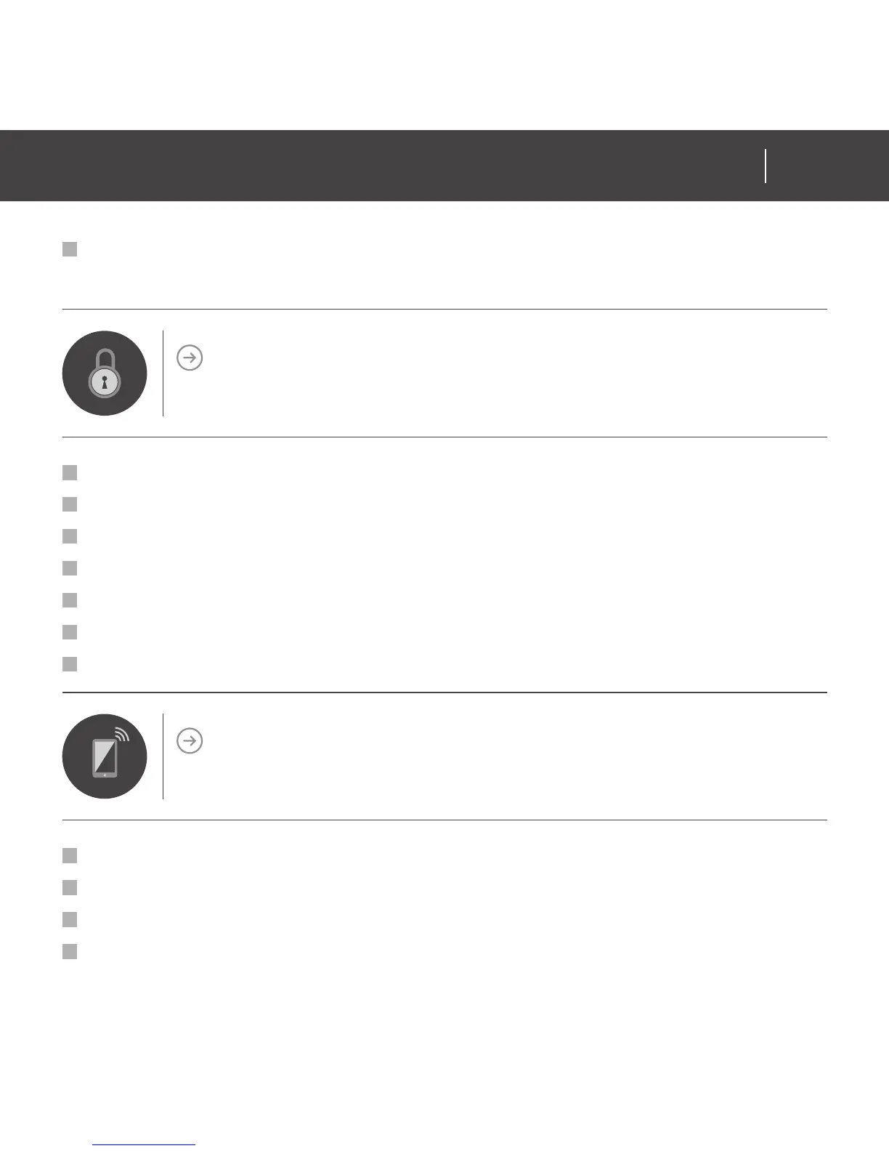Image resolution: width=889 pixels, height=1151 pixels.
Task: Tick the third box below the padlock section
Action: pyautogui.click(x=70, y=536)
